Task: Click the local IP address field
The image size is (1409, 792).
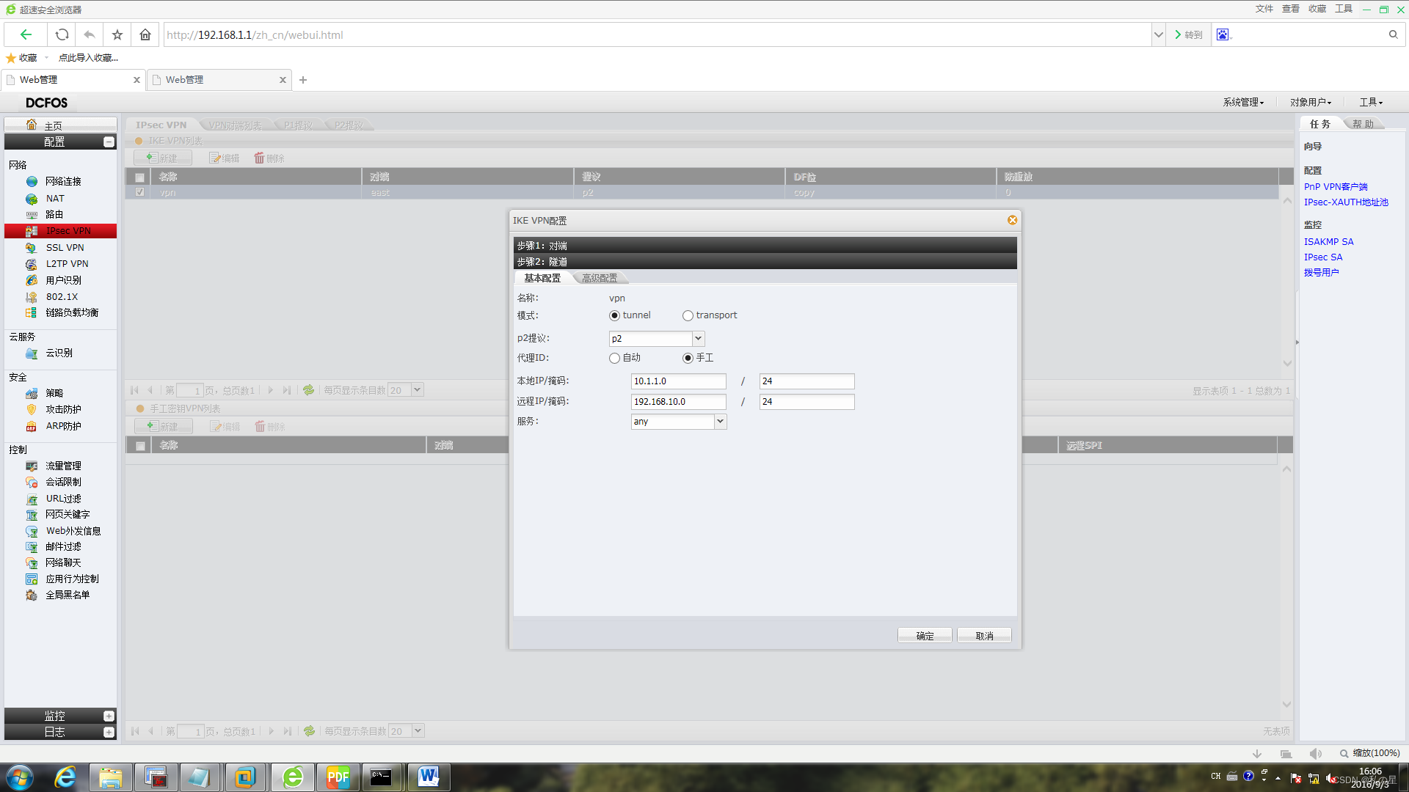Action: 678,381
